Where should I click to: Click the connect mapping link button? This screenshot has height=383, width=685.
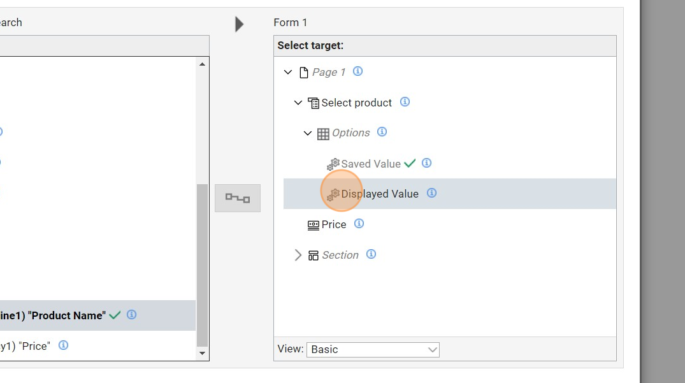click(x=238, y=198)
